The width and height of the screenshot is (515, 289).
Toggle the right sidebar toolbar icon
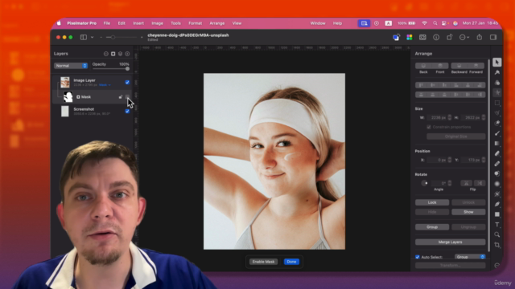click(x=493, y=38)
